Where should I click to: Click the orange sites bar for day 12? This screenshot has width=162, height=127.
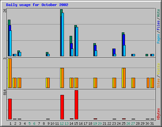pyautogui.click(x=63, y=78)
